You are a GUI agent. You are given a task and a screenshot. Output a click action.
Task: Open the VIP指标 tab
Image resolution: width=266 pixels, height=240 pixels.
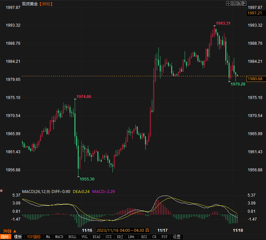tap(34, 237)
